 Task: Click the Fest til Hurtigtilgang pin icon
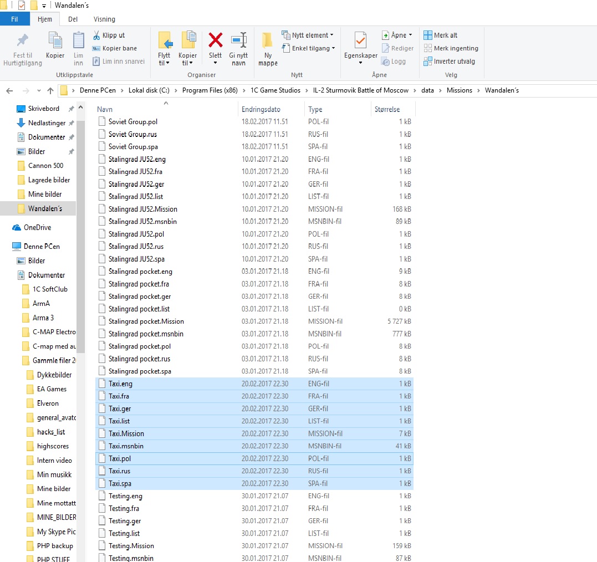click(22, 41)
